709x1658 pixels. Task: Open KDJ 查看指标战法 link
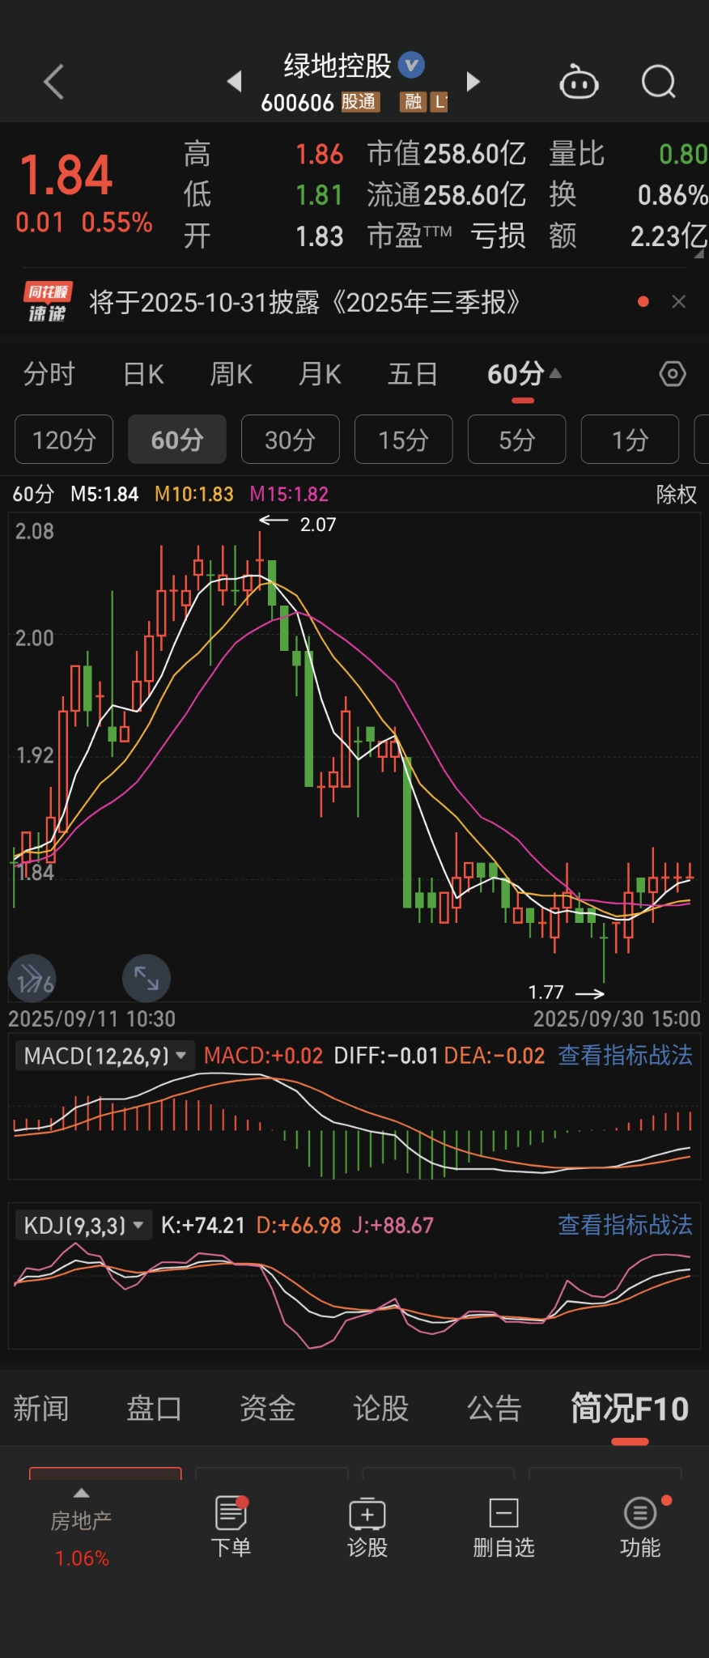coord(625,1225)
